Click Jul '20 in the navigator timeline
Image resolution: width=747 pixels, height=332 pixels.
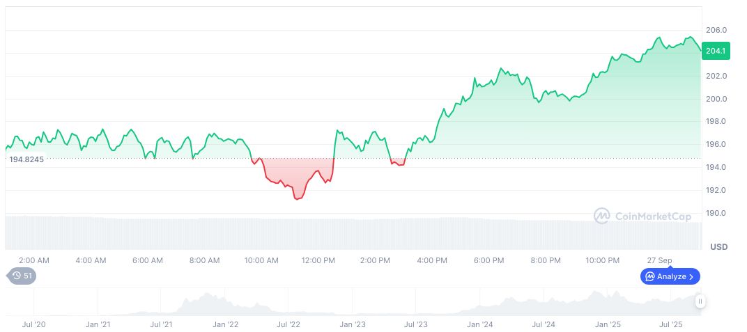(x=34, y=324)
